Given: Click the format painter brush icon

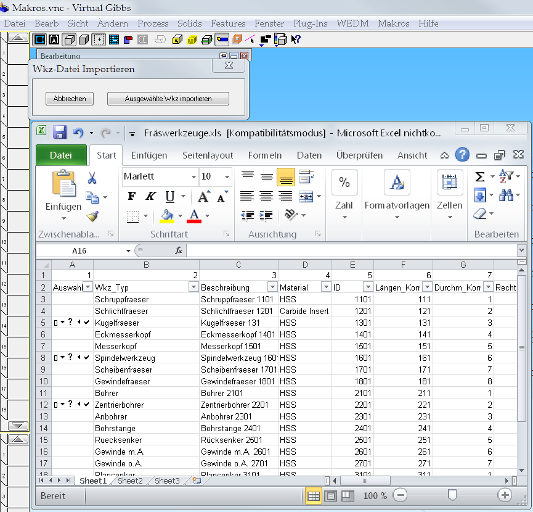Looking at the screenshot, I should point(92,216).
